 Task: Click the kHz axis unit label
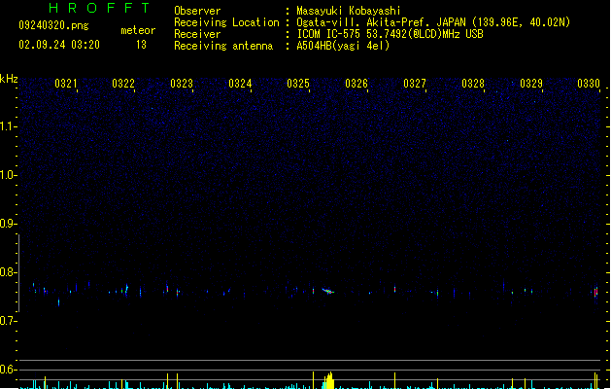coord(9,79)
